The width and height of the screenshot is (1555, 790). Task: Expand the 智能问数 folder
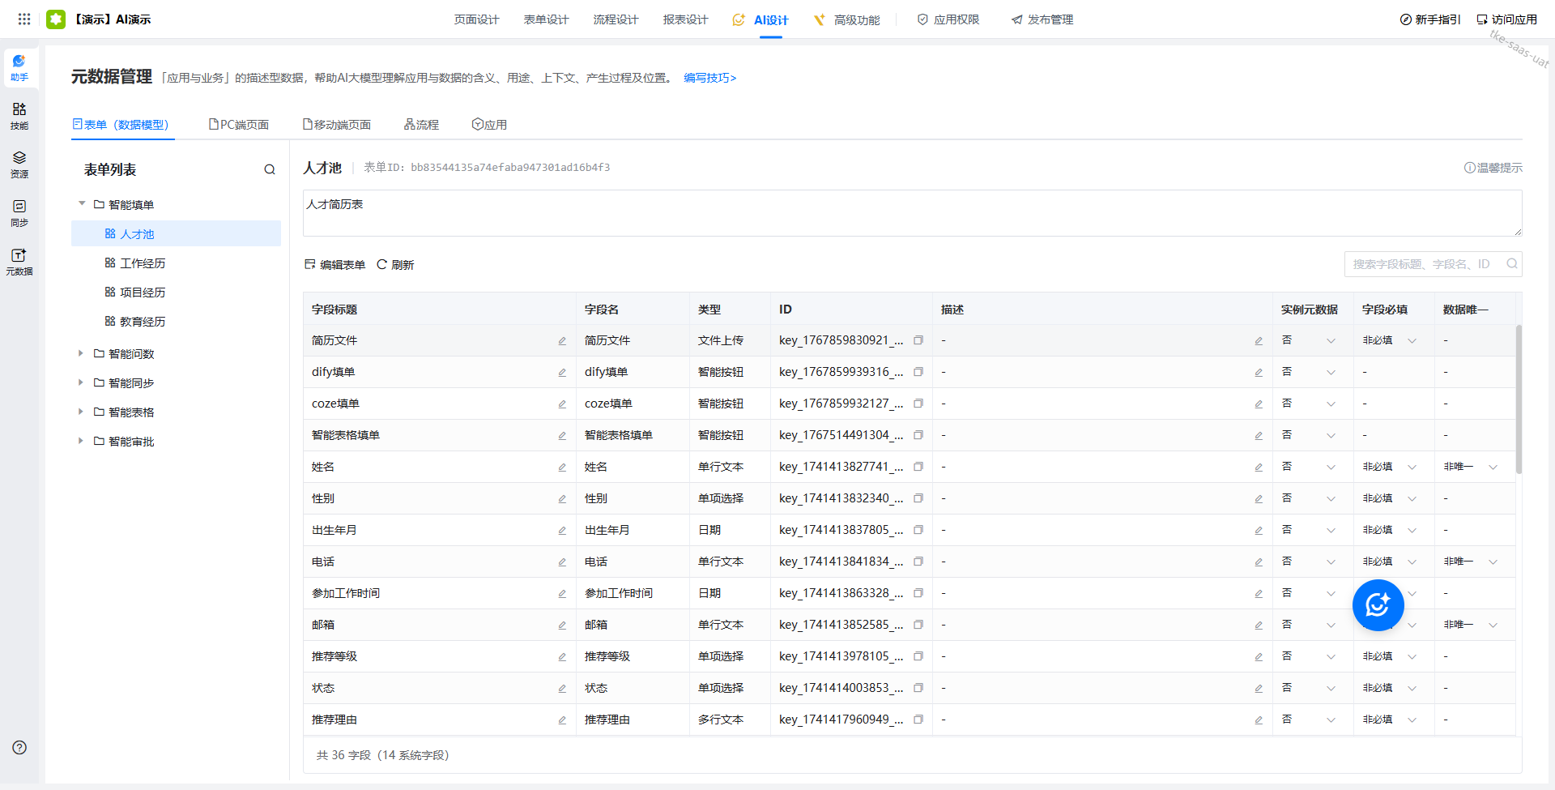coord(81,353)
